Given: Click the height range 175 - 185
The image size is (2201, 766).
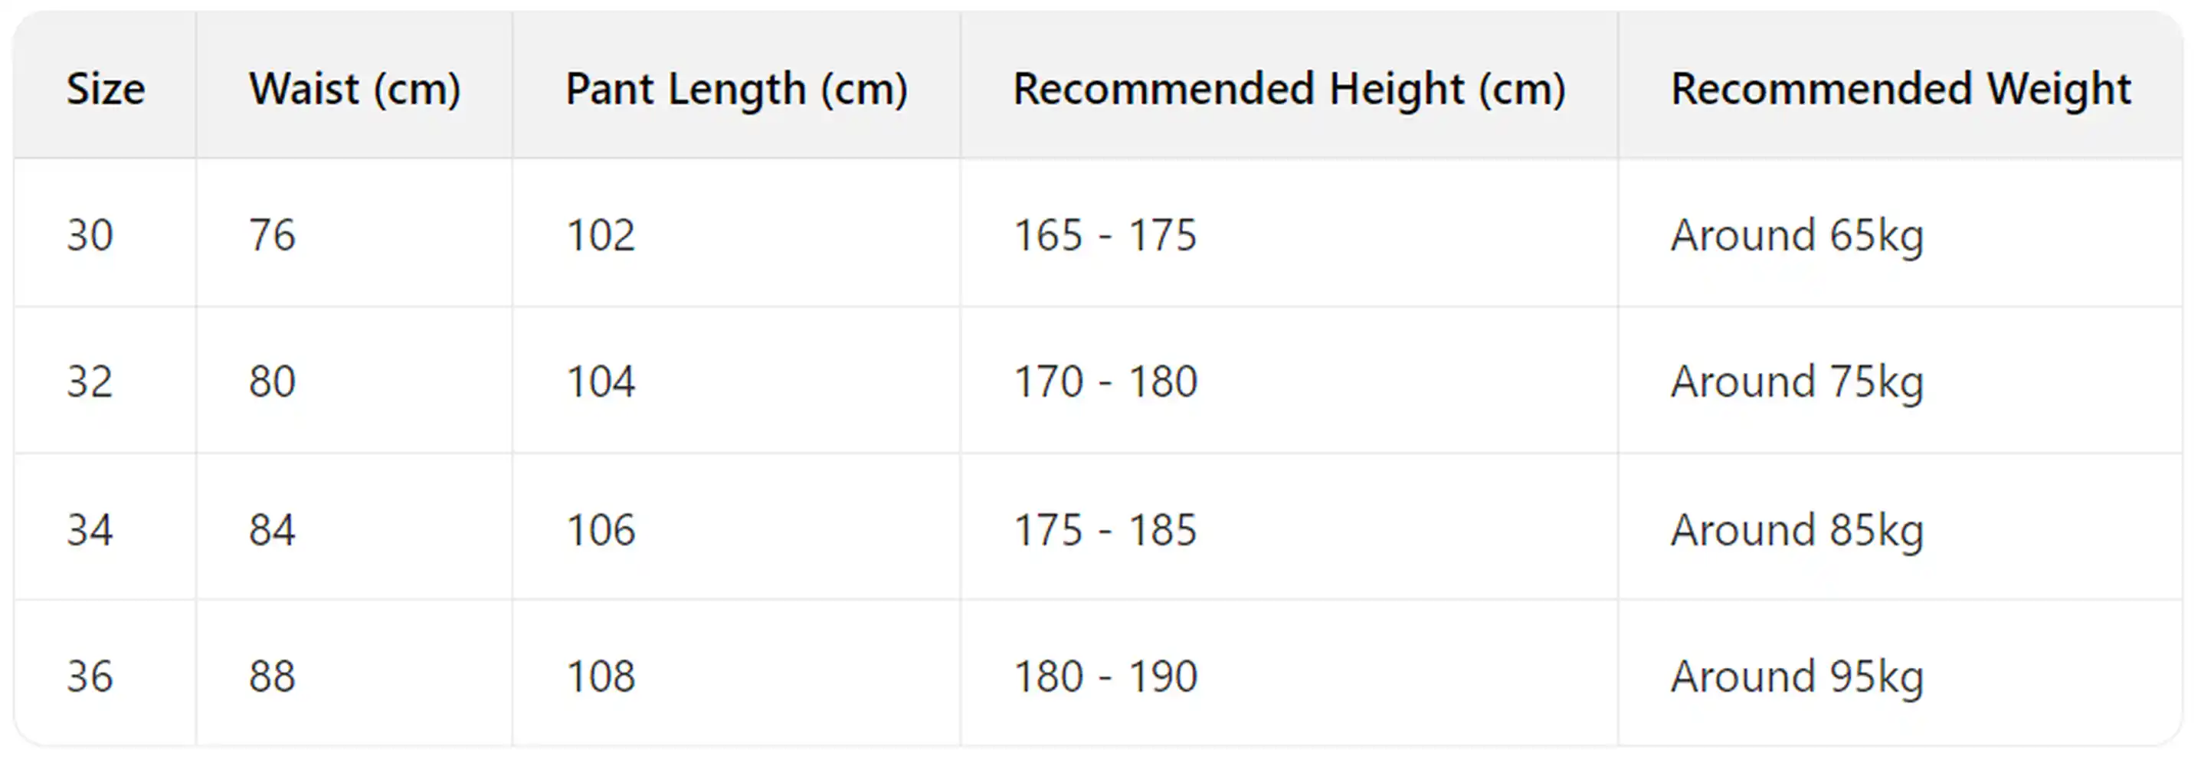Looking at the screenshot, I should point(1105,529).
